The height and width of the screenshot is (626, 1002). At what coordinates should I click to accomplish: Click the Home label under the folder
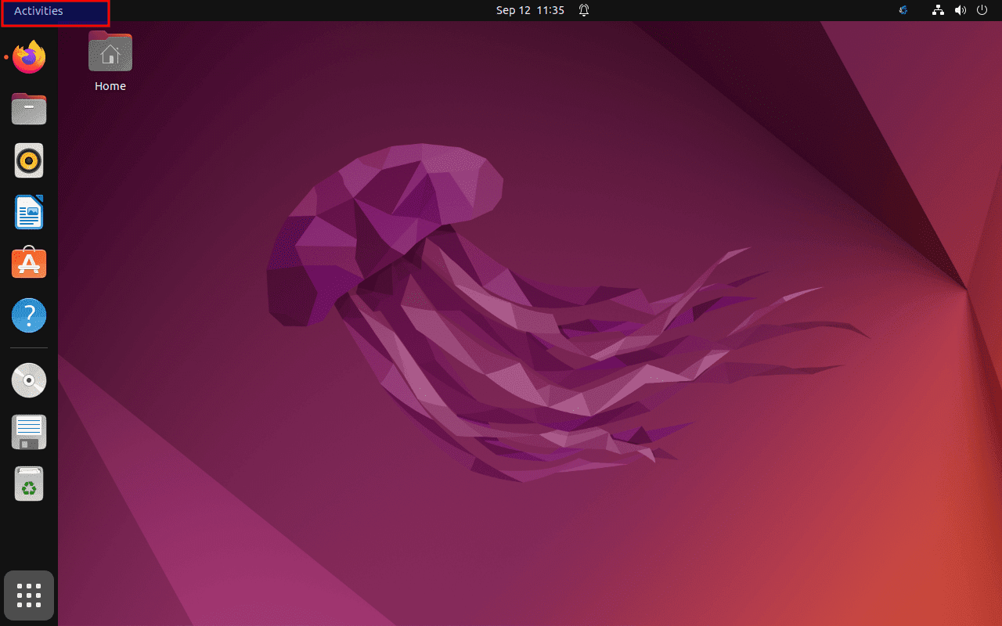pyautogui.click(x=110, y=86)
